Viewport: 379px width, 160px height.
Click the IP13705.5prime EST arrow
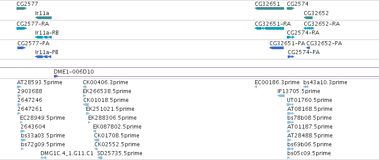[281, 96]
